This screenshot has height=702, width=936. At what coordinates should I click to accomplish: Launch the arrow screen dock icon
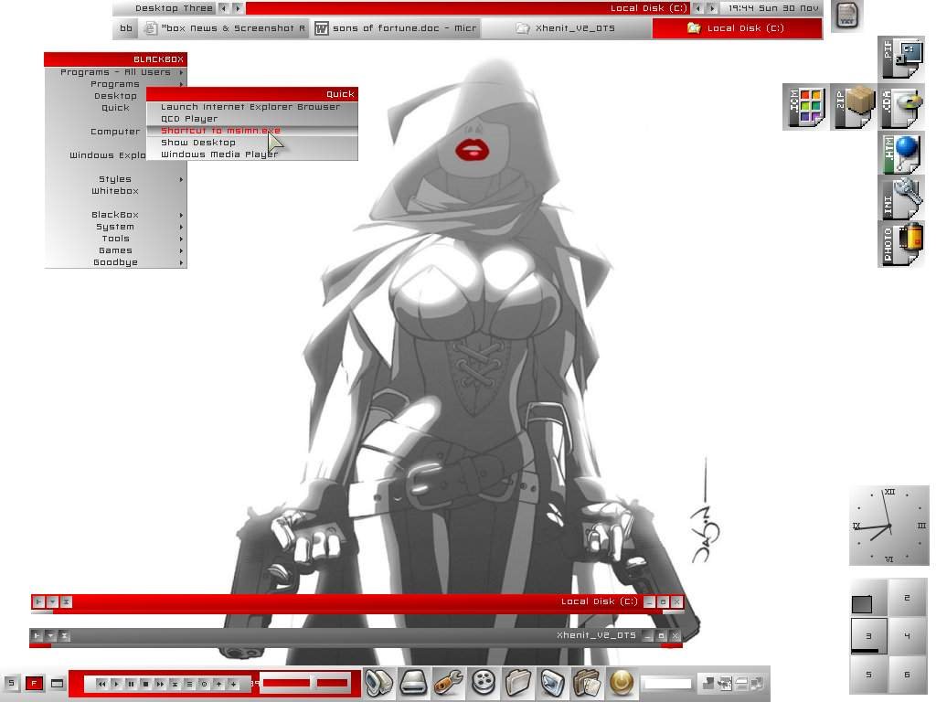tap(552, 682)
